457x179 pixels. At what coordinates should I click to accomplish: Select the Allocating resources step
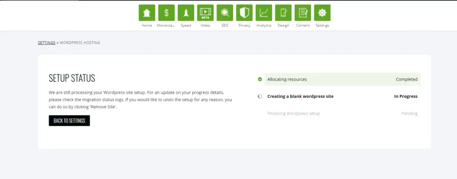point(342,79)
